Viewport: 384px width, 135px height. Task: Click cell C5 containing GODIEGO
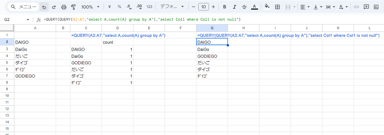click(x=86, y=62)
